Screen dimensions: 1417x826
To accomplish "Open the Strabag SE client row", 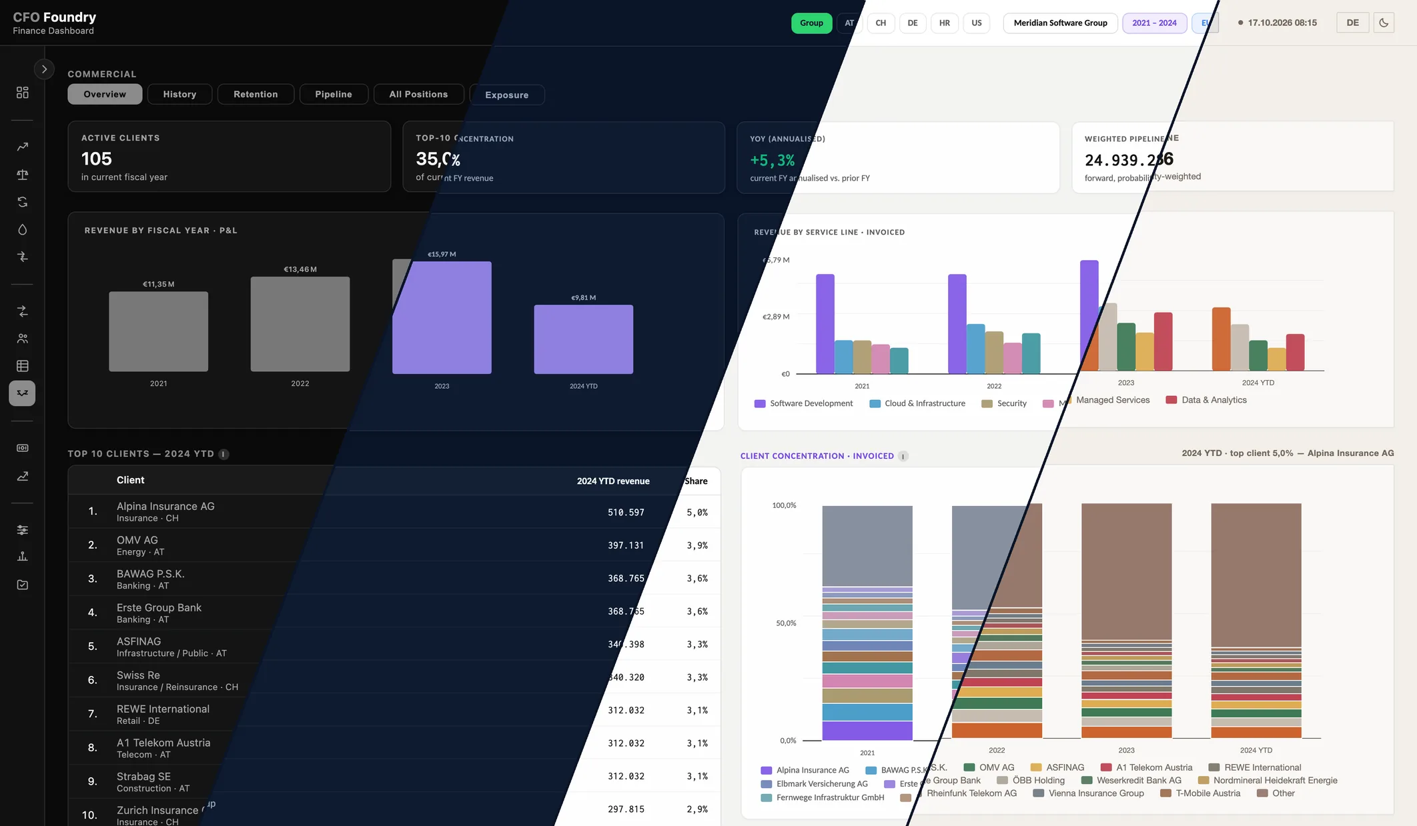I will pyautogui.click(x=394, y=781).
